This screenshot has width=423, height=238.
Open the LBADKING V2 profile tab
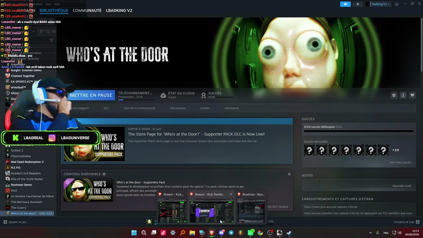pyautogui.click(x=119, y=11)
